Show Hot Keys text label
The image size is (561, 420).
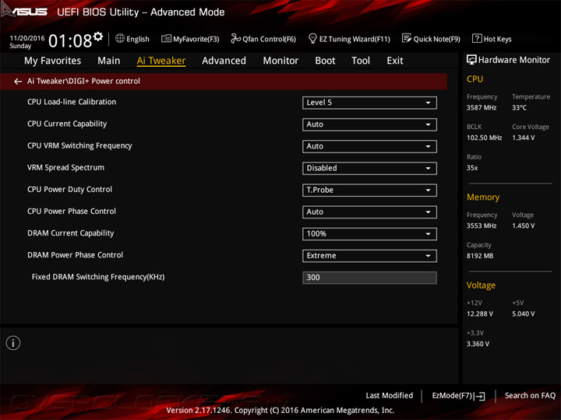coord(497,39)
